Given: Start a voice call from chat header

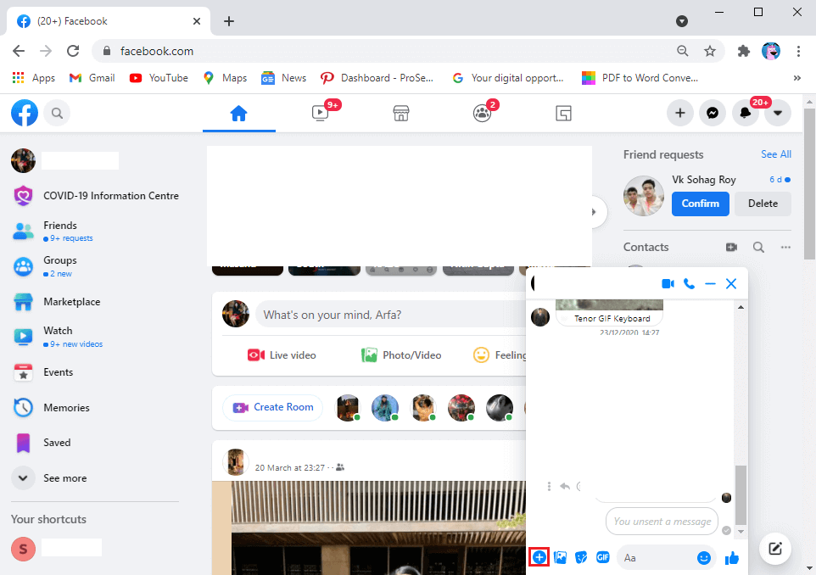Looking at the screenshot, I should (x=689, y=283).
